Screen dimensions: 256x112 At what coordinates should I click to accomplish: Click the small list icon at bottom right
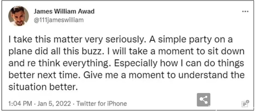coord(245,104)
